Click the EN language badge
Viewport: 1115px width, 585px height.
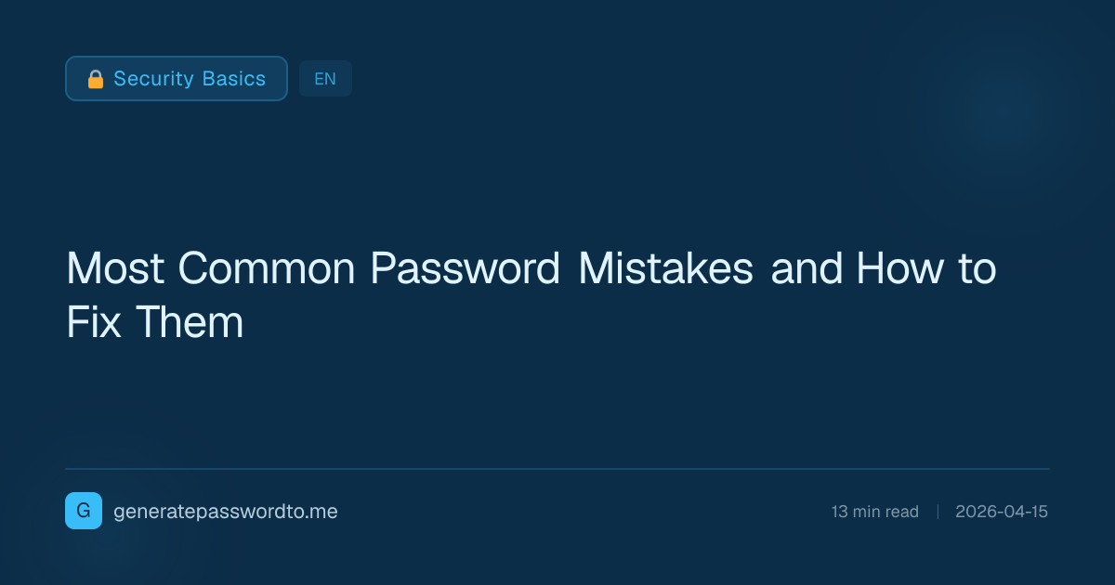(325, 79)
